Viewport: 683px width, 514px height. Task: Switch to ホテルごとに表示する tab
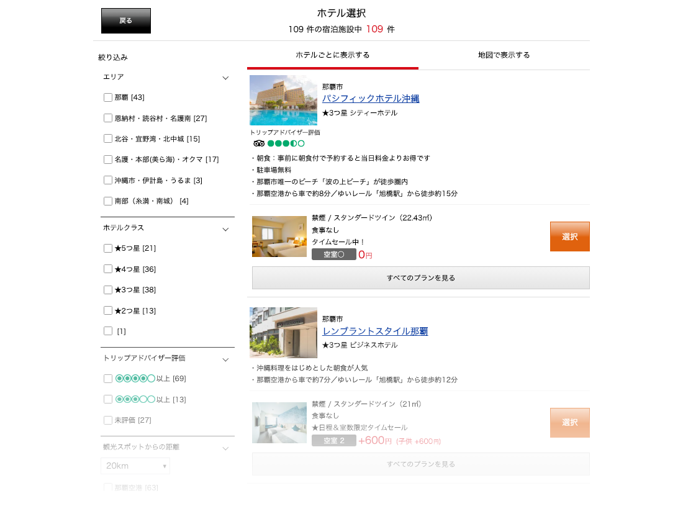click(332, 55)
